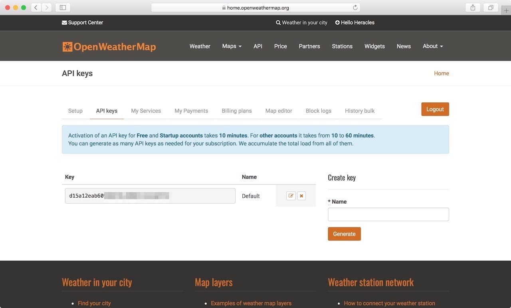Image resolution: width=511 pixels, height=308 pixels.
Task: Focus the key Name input field
Action: (388, 214)
